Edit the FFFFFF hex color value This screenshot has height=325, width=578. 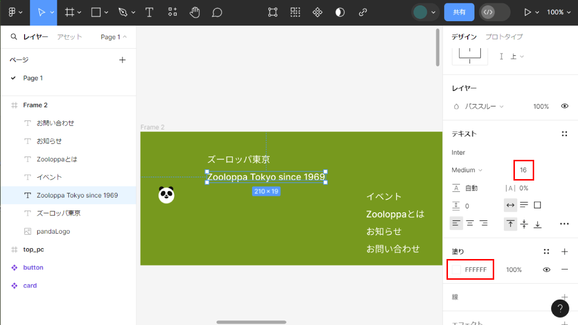(x=476, y=270)
